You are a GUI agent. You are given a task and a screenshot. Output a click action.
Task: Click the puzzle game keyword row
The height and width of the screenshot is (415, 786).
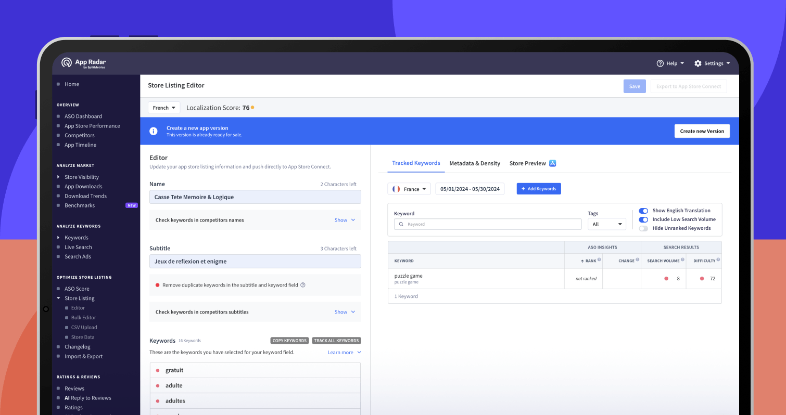[x=554, y=279]
